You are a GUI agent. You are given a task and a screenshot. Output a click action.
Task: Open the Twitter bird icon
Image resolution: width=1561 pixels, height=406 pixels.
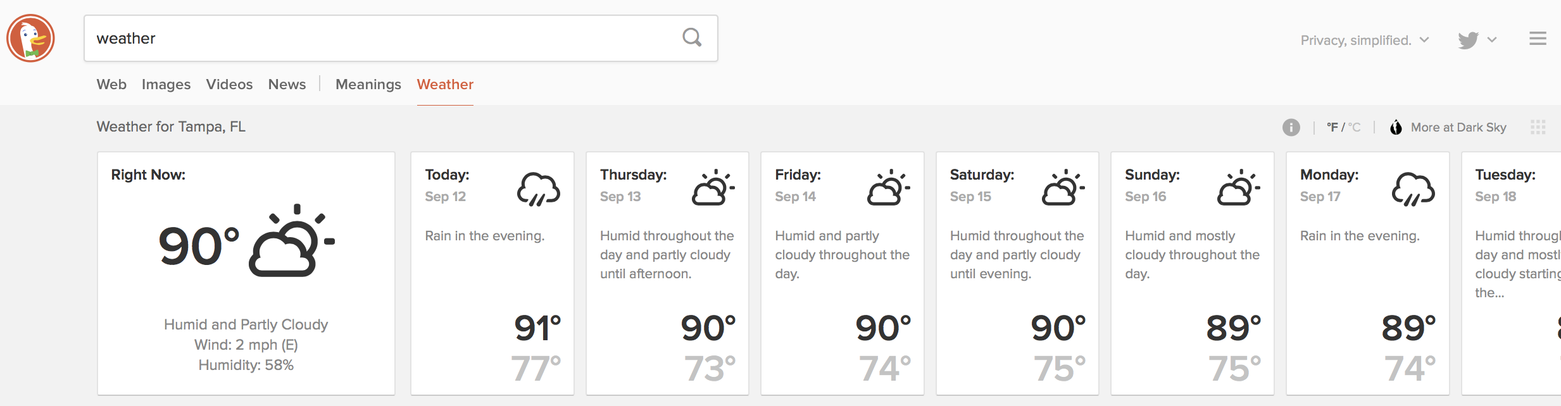(1467, 39)
